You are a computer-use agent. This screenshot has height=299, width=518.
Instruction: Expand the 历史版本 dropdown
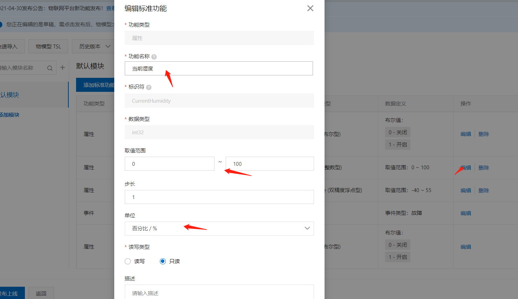pyautogui.click(x=94, y=46)
